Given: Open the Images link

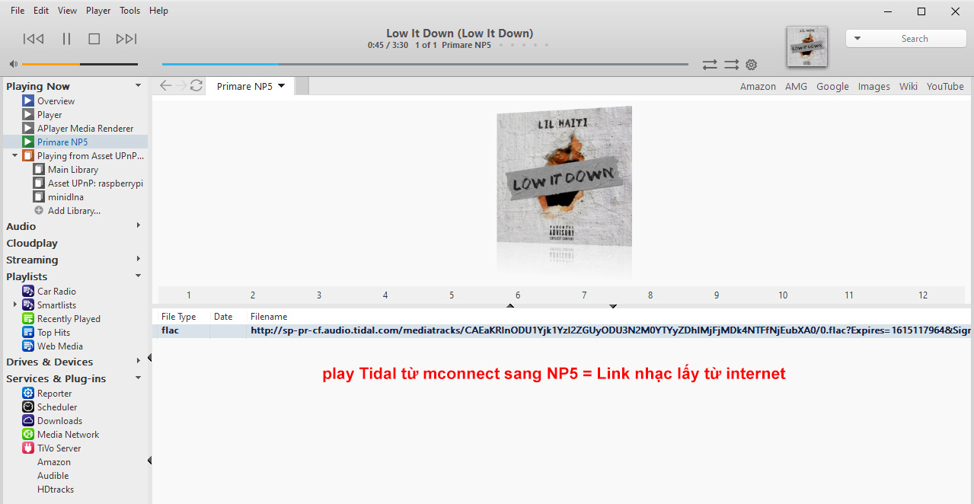Looking at the screenshot, I should tap(874, 87).
